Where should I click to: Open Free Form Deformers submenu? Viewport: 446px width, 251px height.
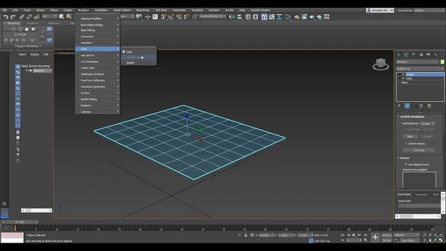[x=98, y=81]
